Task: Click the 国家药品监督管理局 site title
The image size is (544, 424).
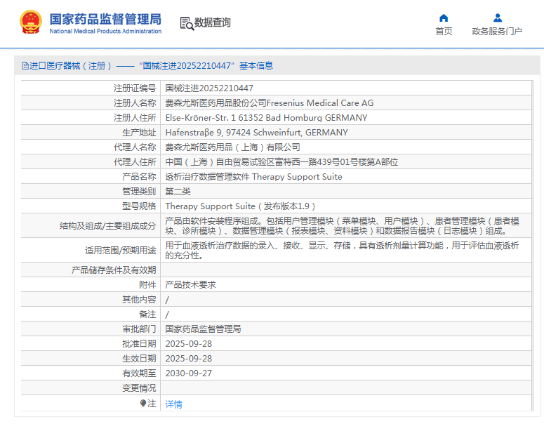Action: click(x=105, y=18)
